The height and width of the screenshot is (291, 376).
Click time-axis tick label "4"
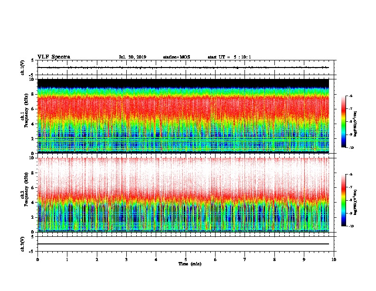pos(156,260)
